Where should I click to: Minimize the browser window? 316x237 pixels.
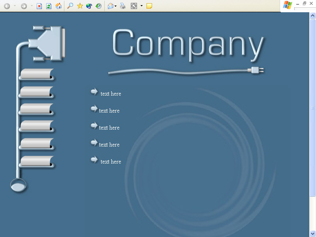pyautogui.click(x=298, y=4)
